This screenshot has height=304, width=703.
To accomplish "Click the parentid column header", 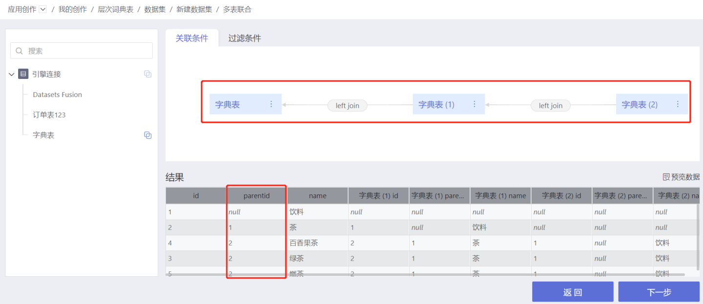I will (256, 195).
